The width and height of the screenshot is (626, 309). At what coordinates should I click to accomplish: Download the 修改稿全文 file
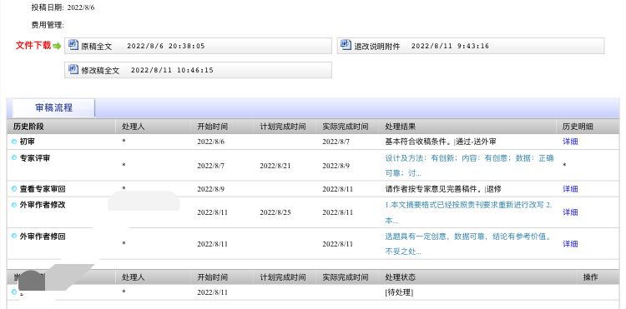coord(198,70)
